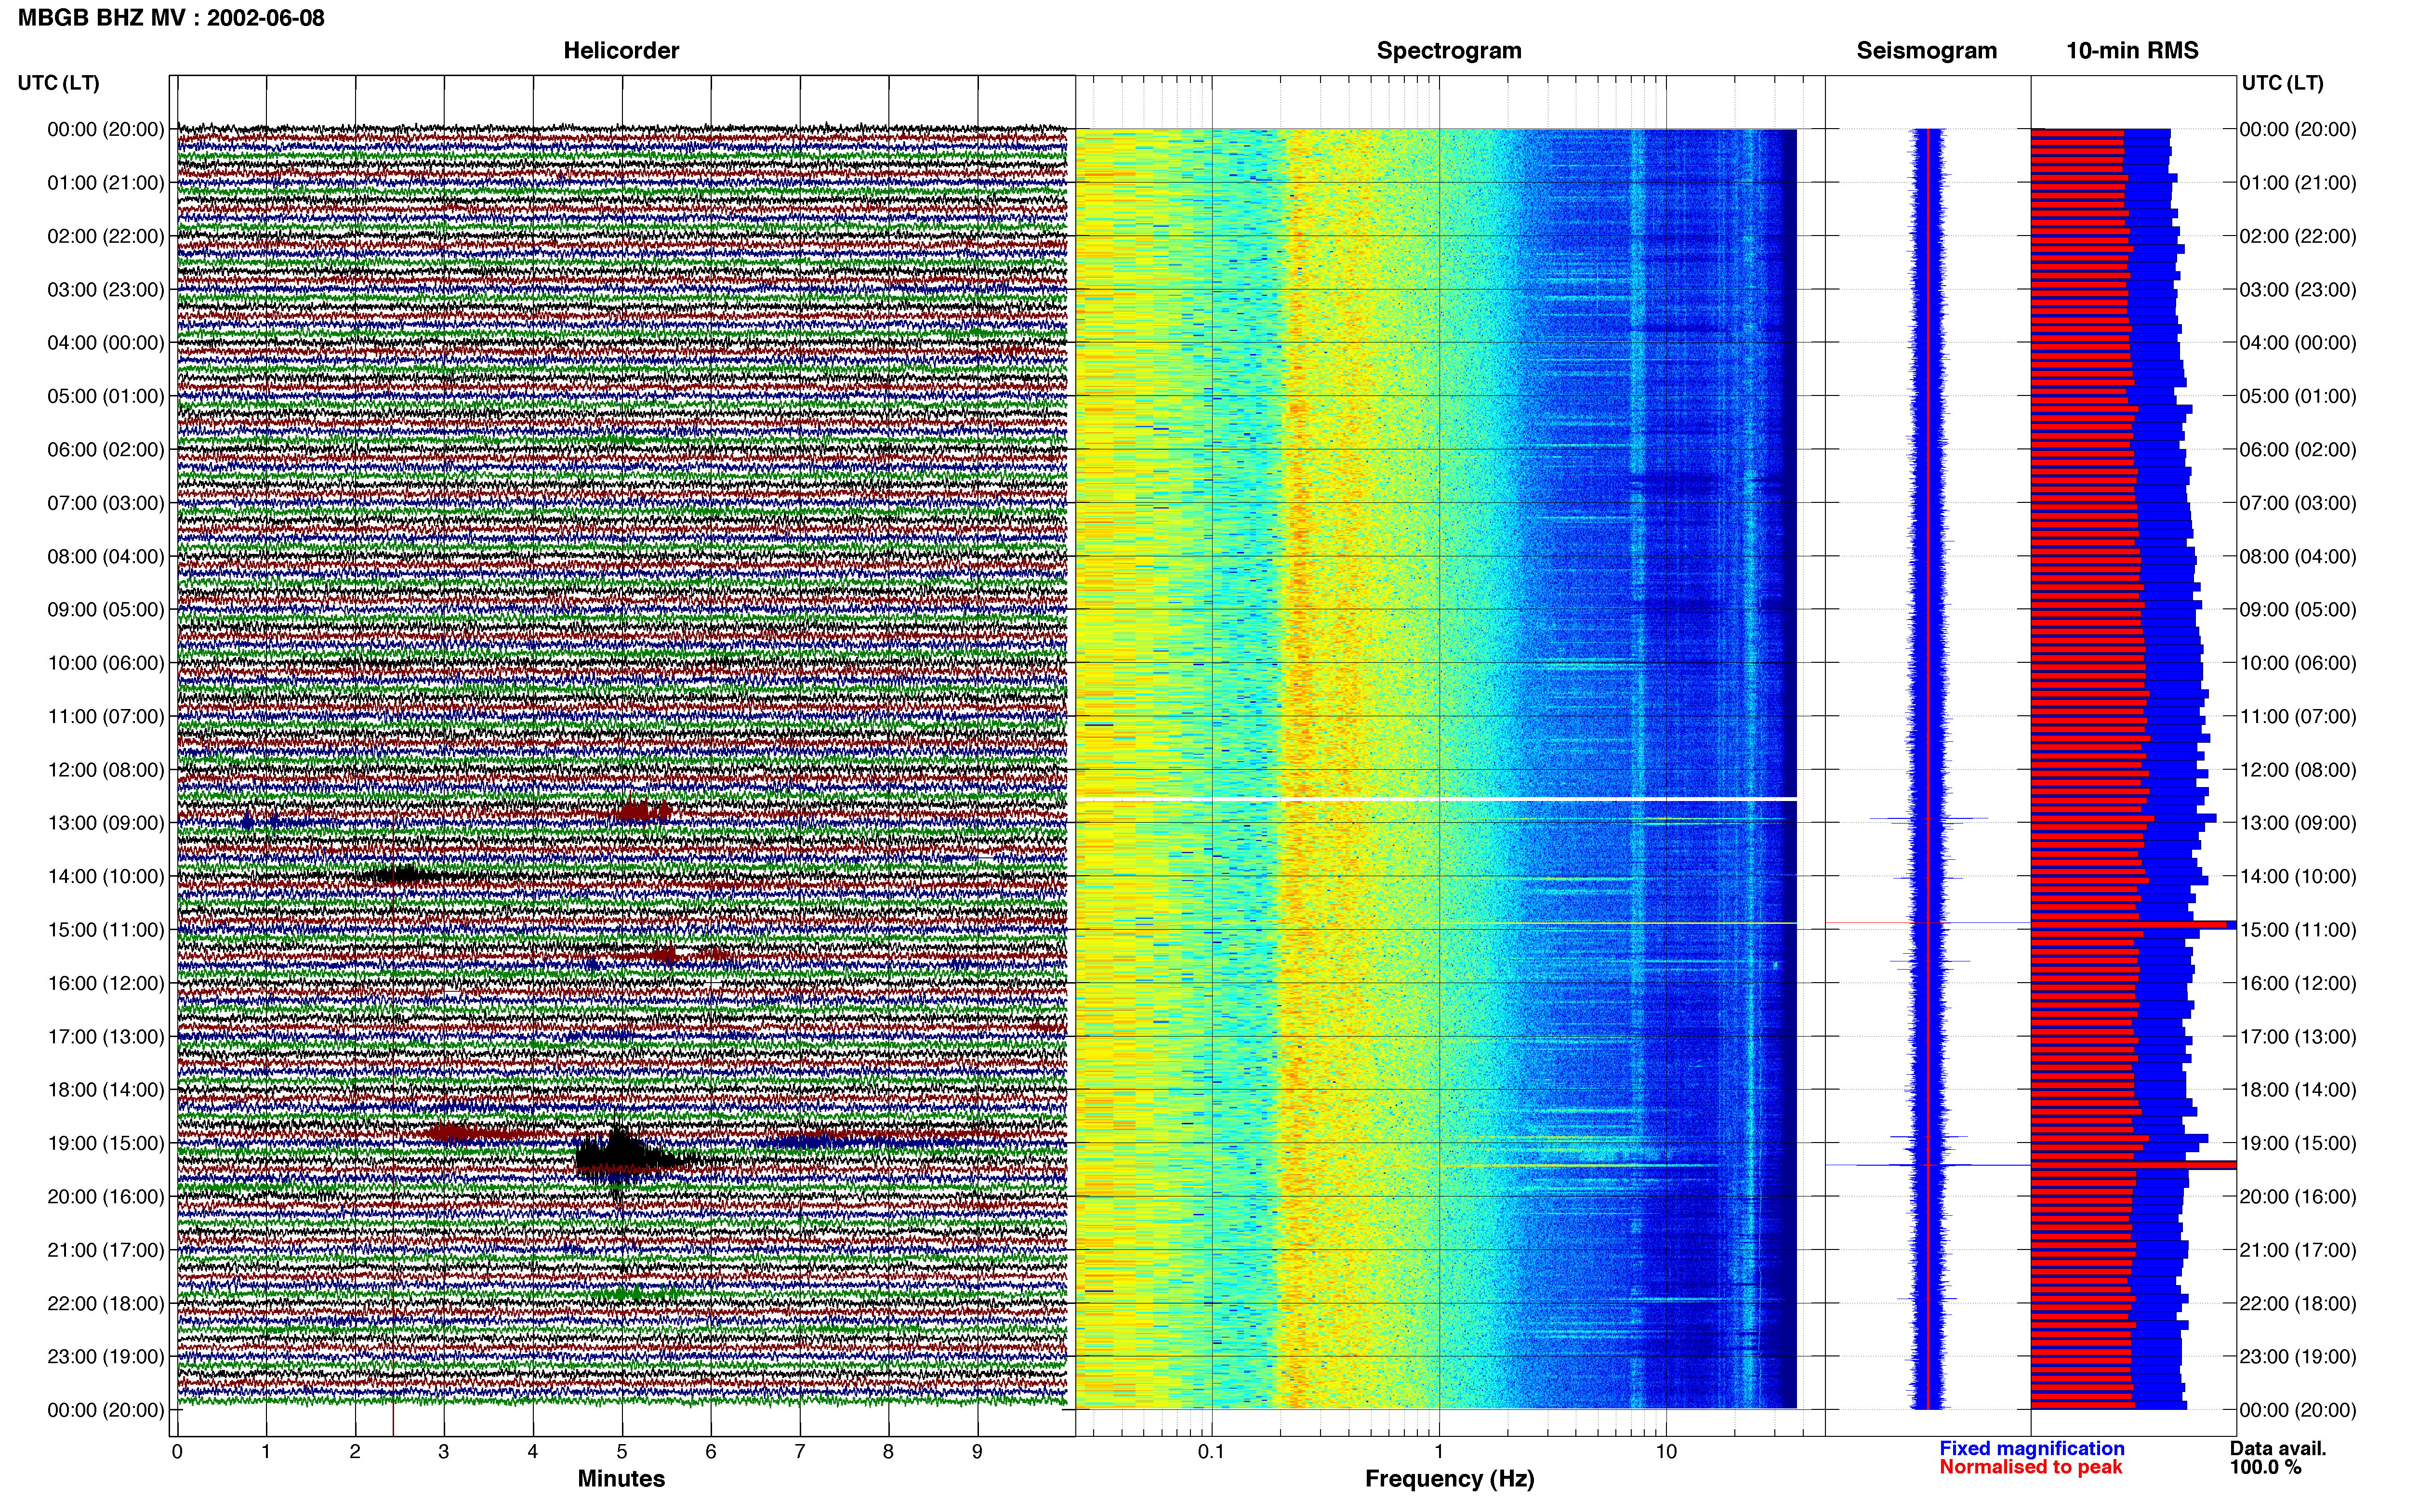Select 13:00 (09:00) on the Helicorder time axis
This screenshot has height=1512, width=2418.
106,823
